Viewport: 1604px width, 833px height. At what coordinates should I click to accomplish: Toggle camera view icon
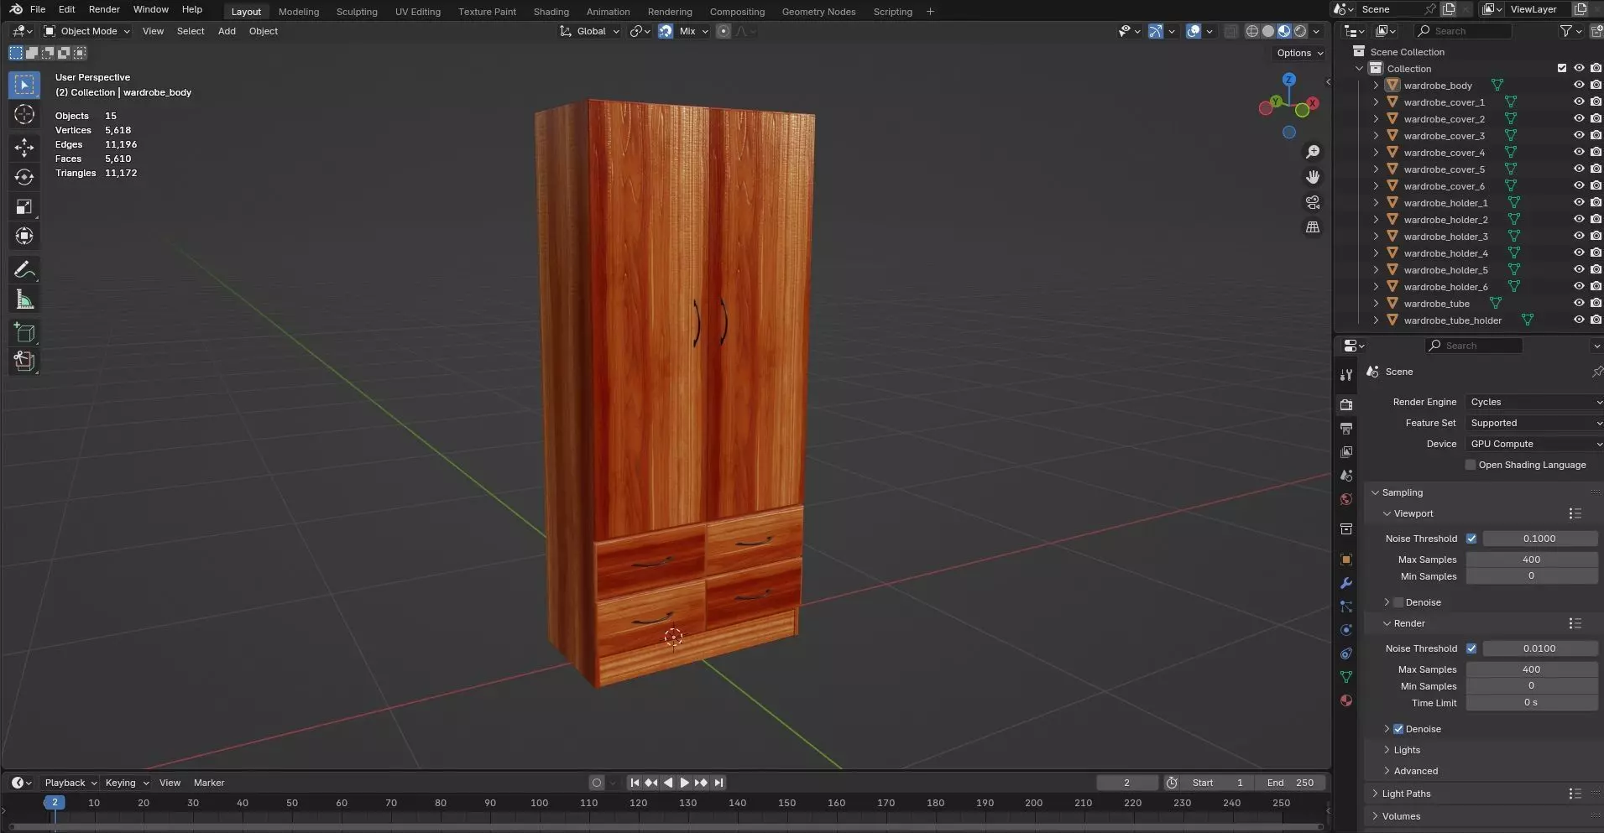1313,202
